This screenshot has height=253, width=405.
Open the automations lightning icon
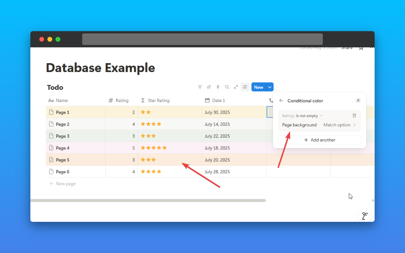(x=218, y=87)
